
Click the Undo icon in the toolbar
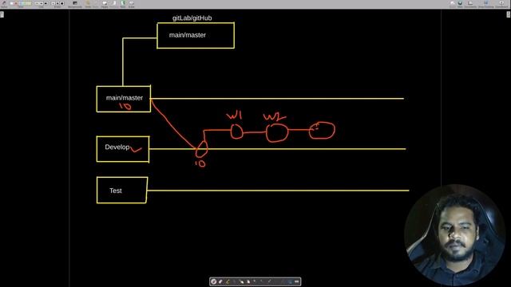pos(88,4)
